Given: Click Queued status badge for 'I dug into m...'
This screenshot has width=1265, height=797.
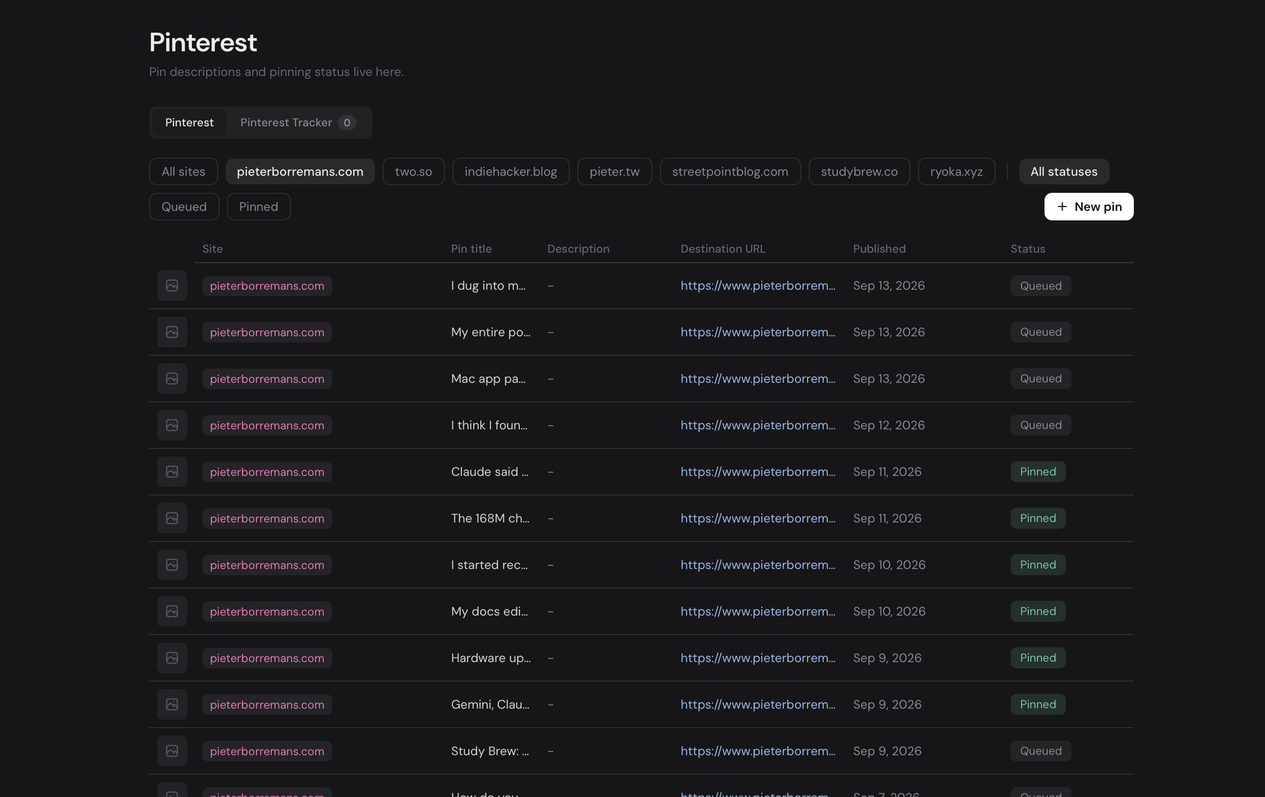Looking at the screenshot, I should click(x=1041, y=286).
